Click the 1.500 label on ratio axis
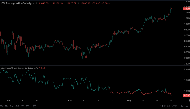This screenshot has height=109, width=190. (187, 80)
